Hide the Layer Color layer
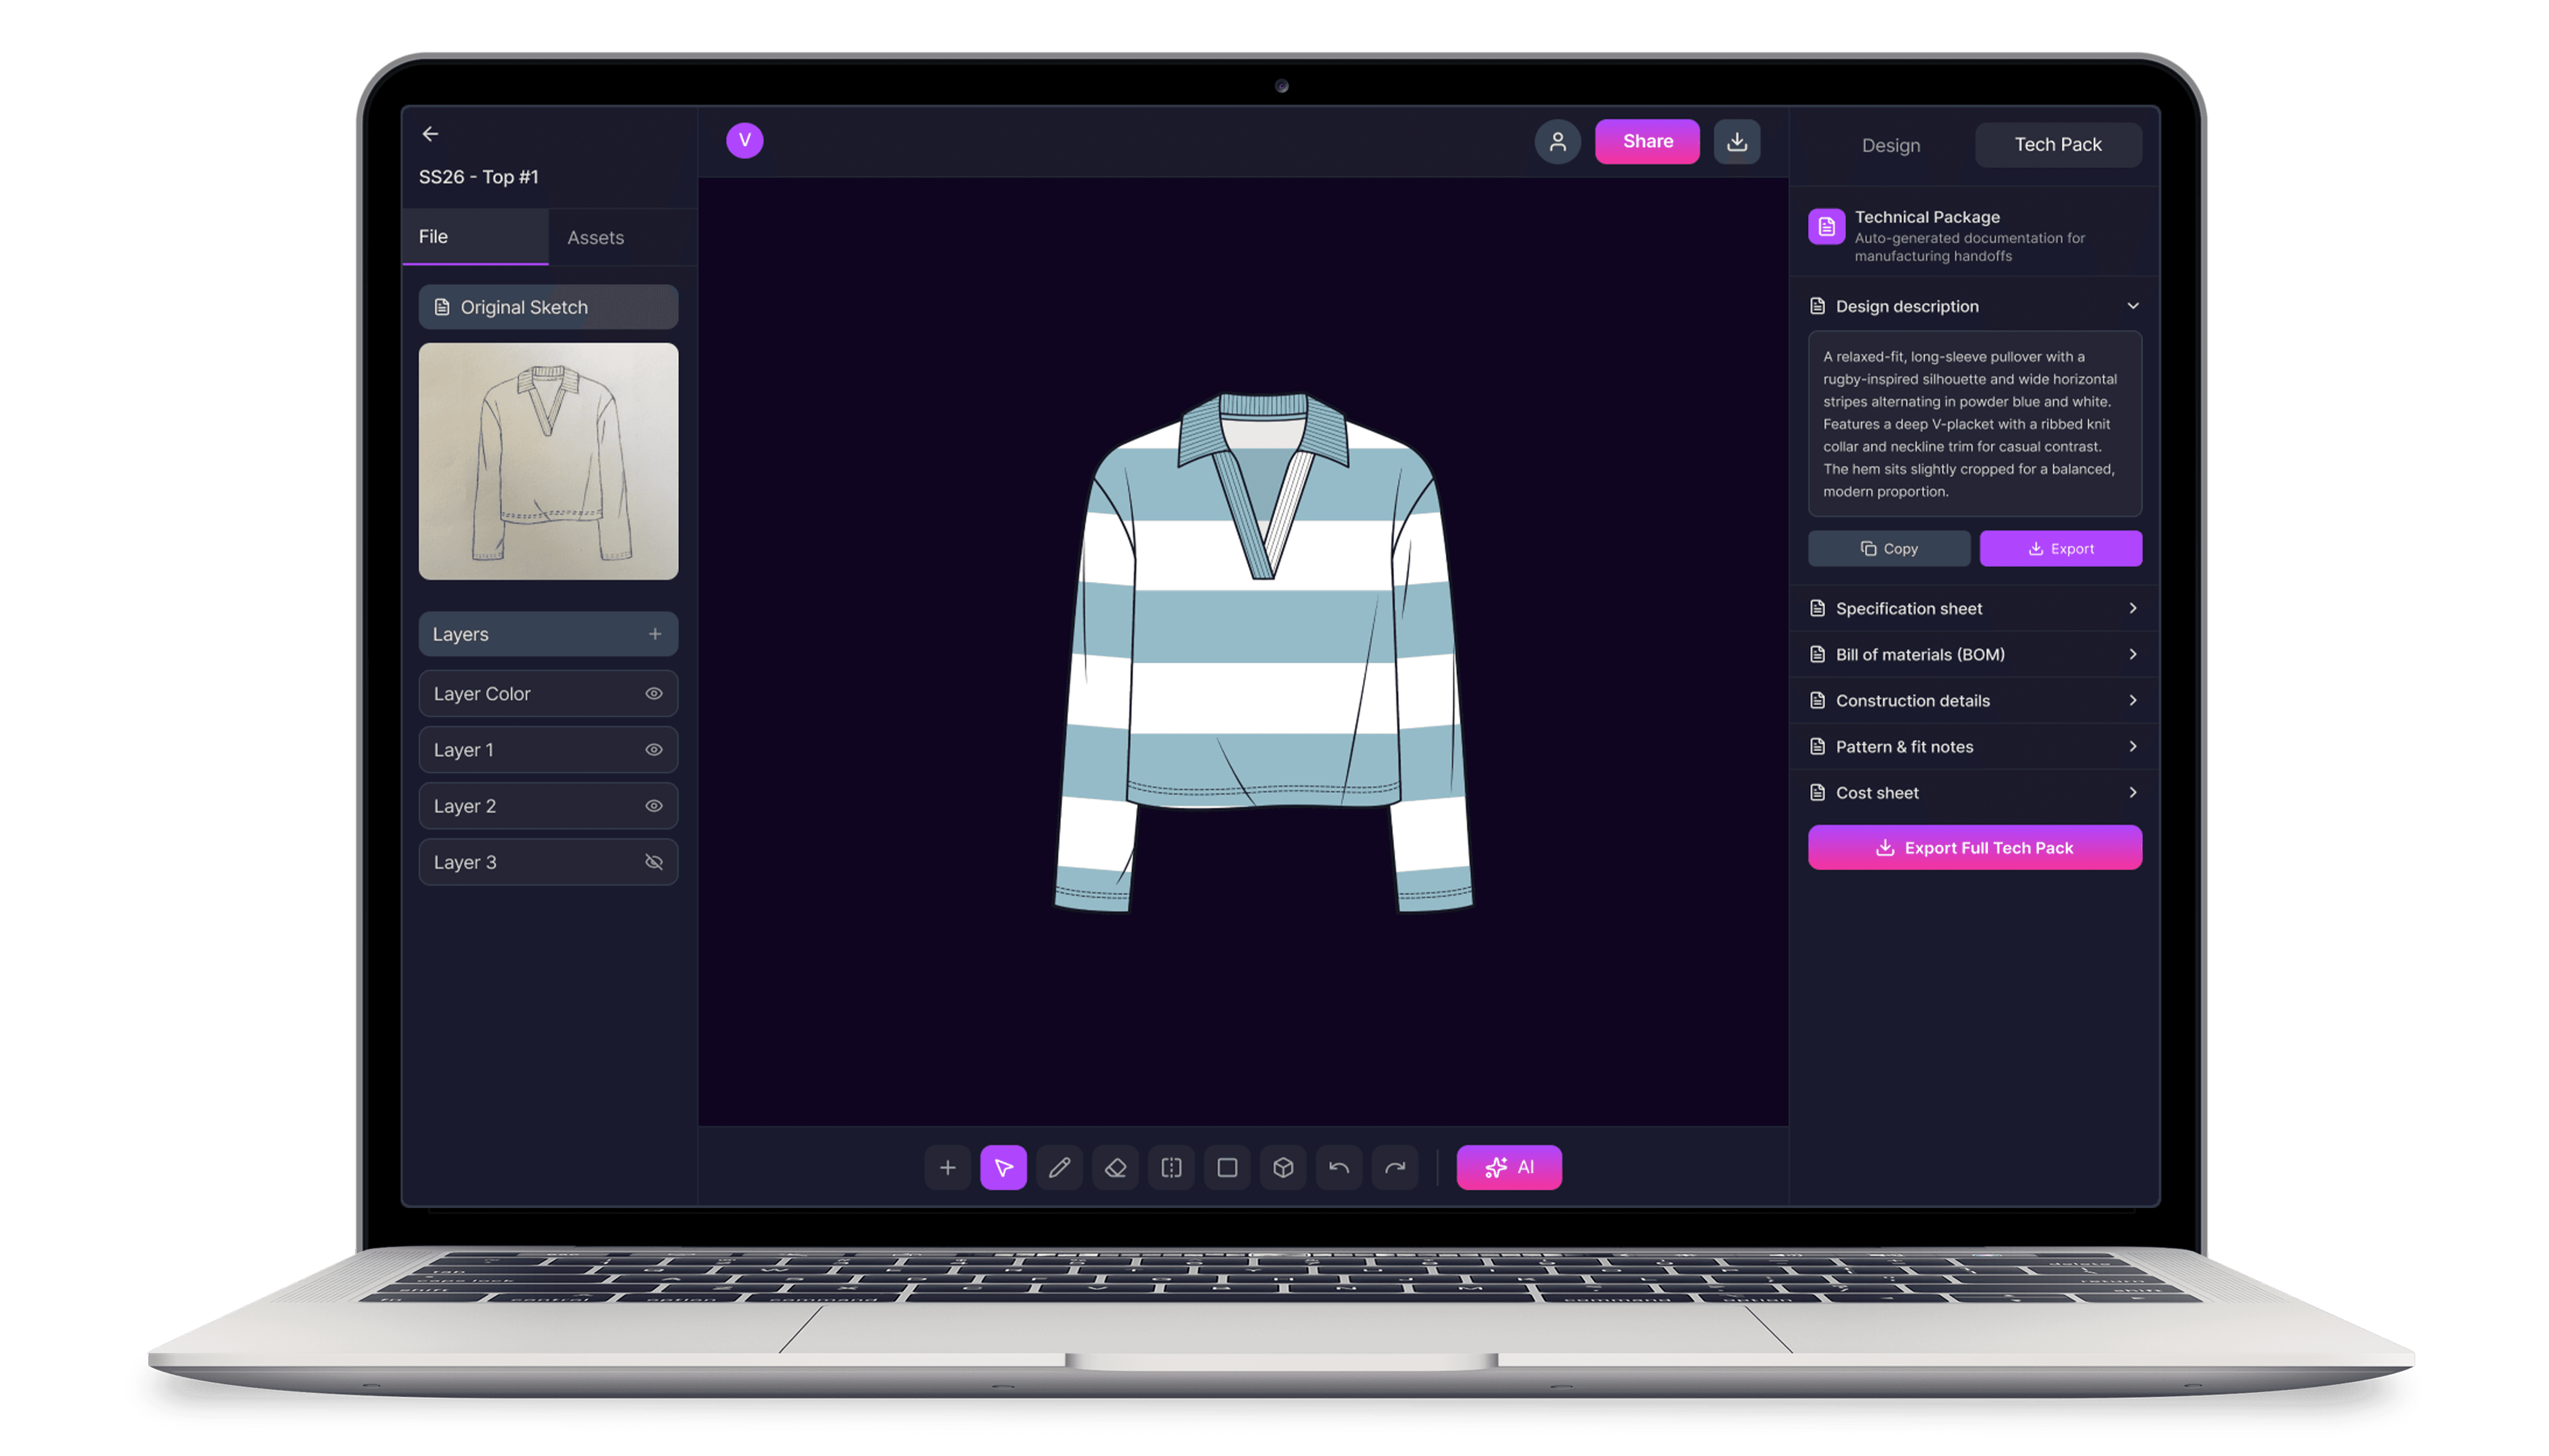Image resolution: width=2549 pixels, height=1456 pixels. click(x=653, y=693)
